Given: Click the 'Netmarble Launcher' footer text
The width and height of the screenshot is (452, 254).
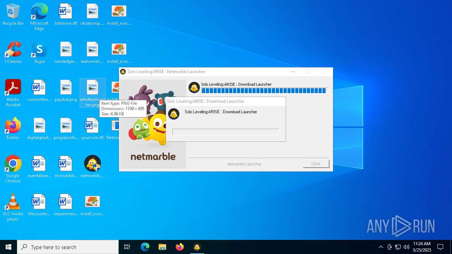Looking at the screenshot, I should click(244, 164).
